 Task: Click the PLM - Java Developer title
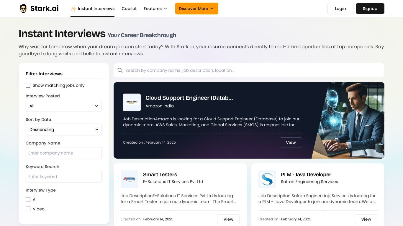coord(306,175)
